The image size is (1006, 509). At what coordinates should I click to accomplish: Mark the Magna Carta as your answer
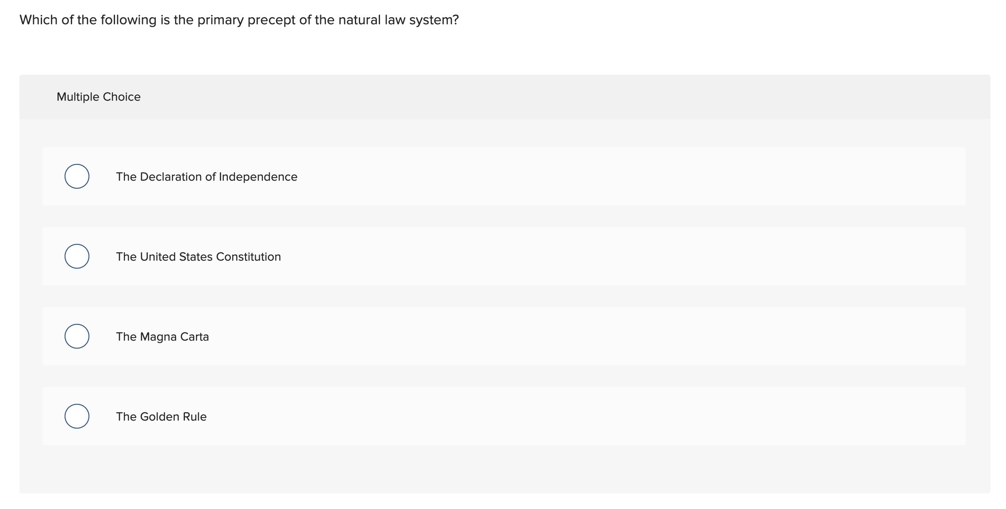tap(77, 336)
